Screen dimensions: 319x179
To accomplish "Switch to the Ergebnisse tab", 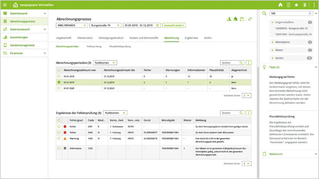I will pyautogui.click(x=191, y=38).
